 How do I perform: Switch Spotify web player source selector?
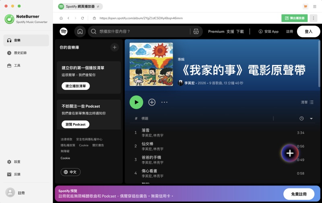pyautogui.click(x=80, y=6)
